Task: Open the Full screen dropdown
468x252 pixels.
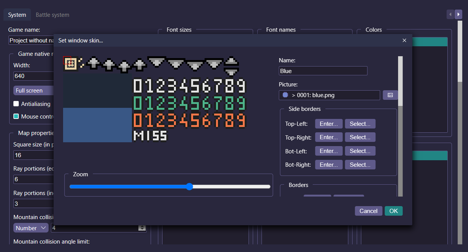Action: (x=34, y=91)
